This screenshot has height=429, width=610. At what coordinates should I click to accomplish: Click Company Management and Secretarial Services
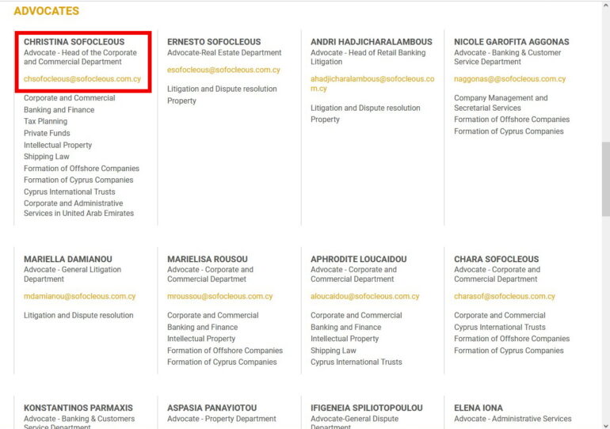[x=501, y=103]
